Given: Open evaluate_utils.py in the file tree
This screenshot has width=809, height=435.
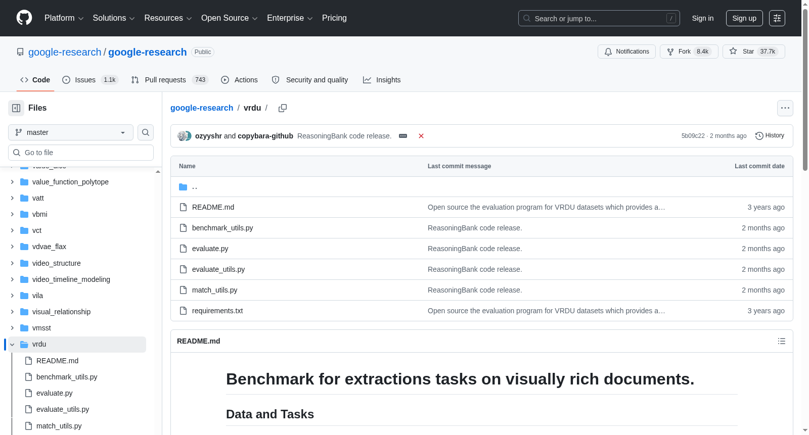Looking at the screenshot, I should click(63, 409).
